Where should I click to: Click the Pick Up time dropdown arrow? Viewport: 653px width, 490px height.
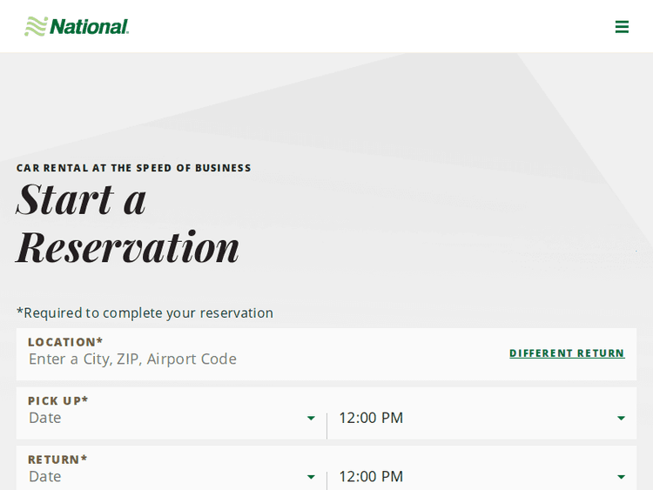621,419
